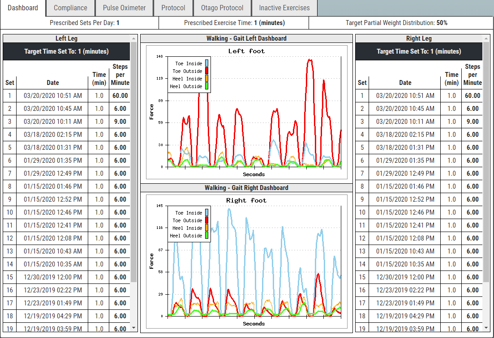Select Left Leg row 01/29/2020 01:35 PM
This screenshot has height=338, width=494.
point(66,161)
